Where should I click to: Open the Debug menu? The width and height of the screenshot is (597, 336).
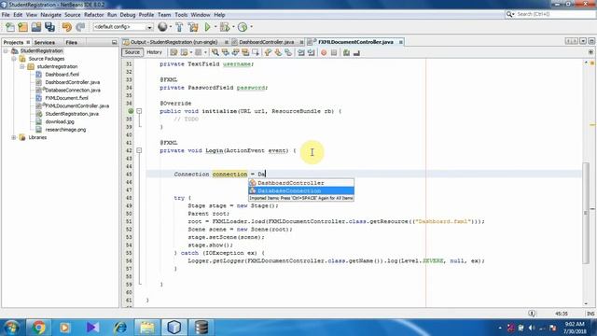128,15
